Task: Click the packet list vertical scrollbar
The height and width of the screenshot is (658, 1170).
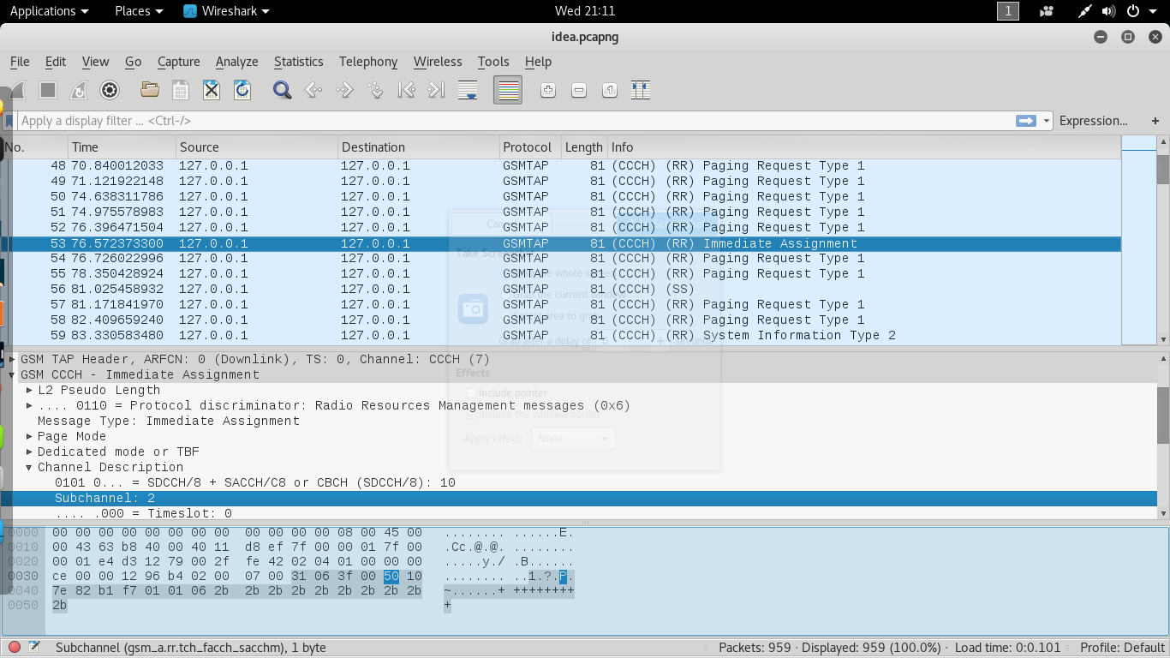Action: [x=1162, y=248]
